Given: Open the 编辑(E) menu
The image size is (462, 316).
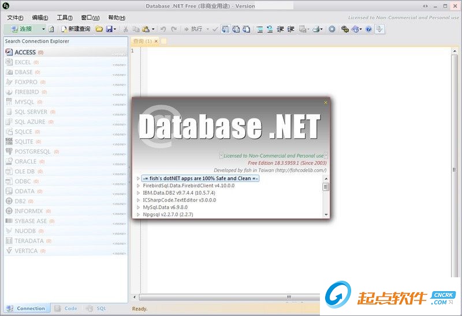Looking at the screenshot, I should (40, 18).
